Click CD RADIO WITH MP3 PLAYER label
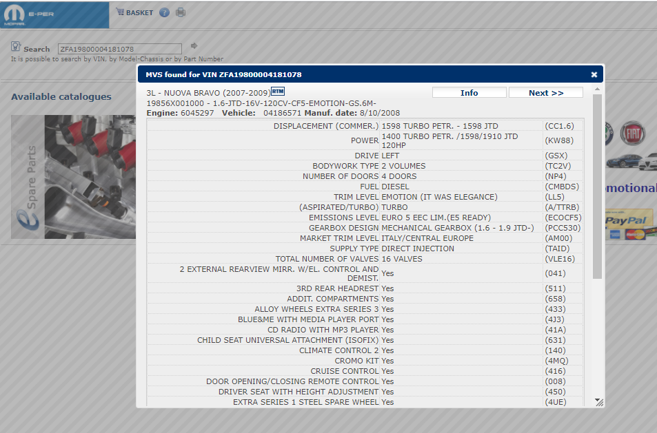The image size is (657, 433). (323, 330)
